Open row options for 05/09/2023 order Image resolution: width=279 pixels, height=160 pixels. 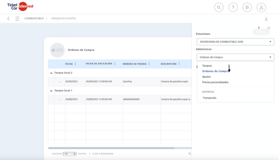click(x=60, y=82)
